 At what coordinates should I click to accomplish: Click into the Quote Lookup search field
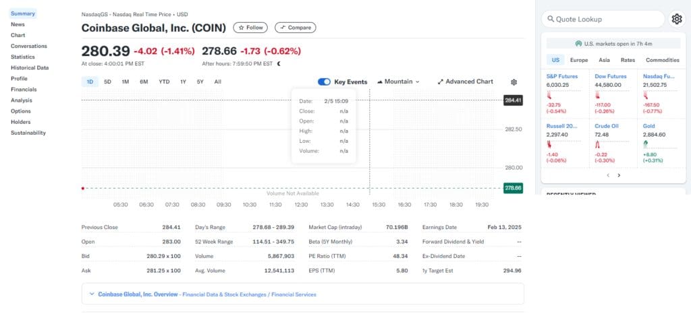click(603, 19)
